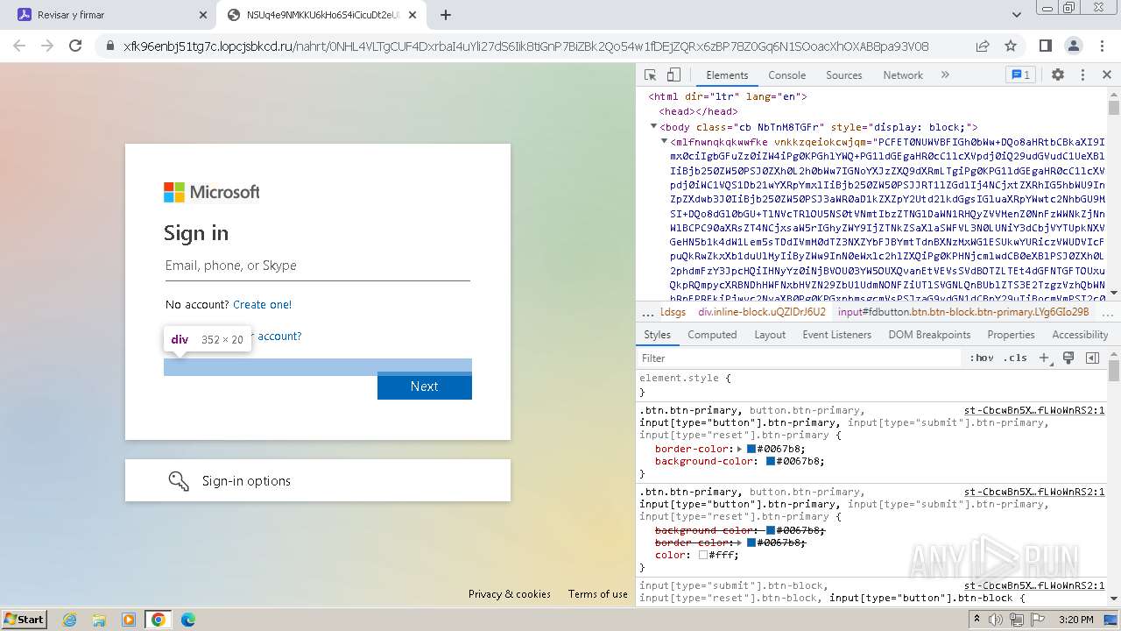
Task: Open the rendering emulation paintbrush icon
Action: pos(1068,358)
